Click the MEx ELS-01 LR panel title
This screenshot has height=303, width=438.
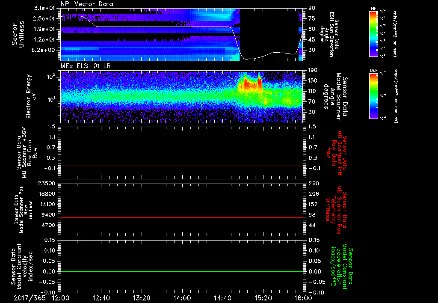[86, 66]
